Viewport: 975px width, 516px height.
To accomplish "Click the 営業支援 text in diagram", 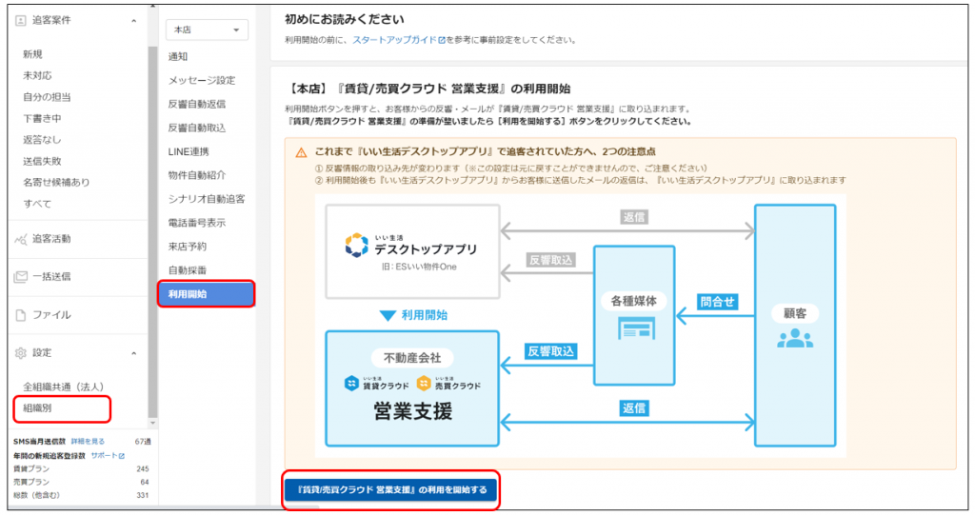I will pos(413,411).
